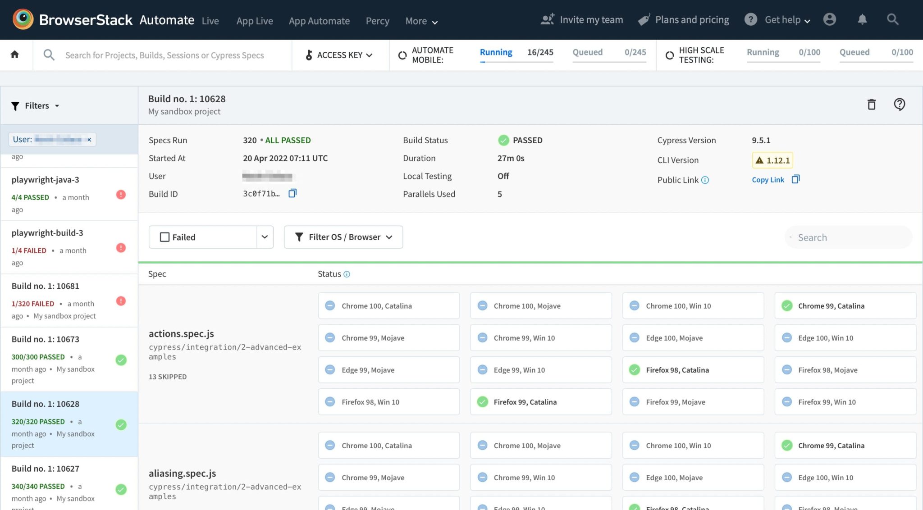The image size is (923, 510).
Task: Click the notifications bell icon
Action: [862, 19]
